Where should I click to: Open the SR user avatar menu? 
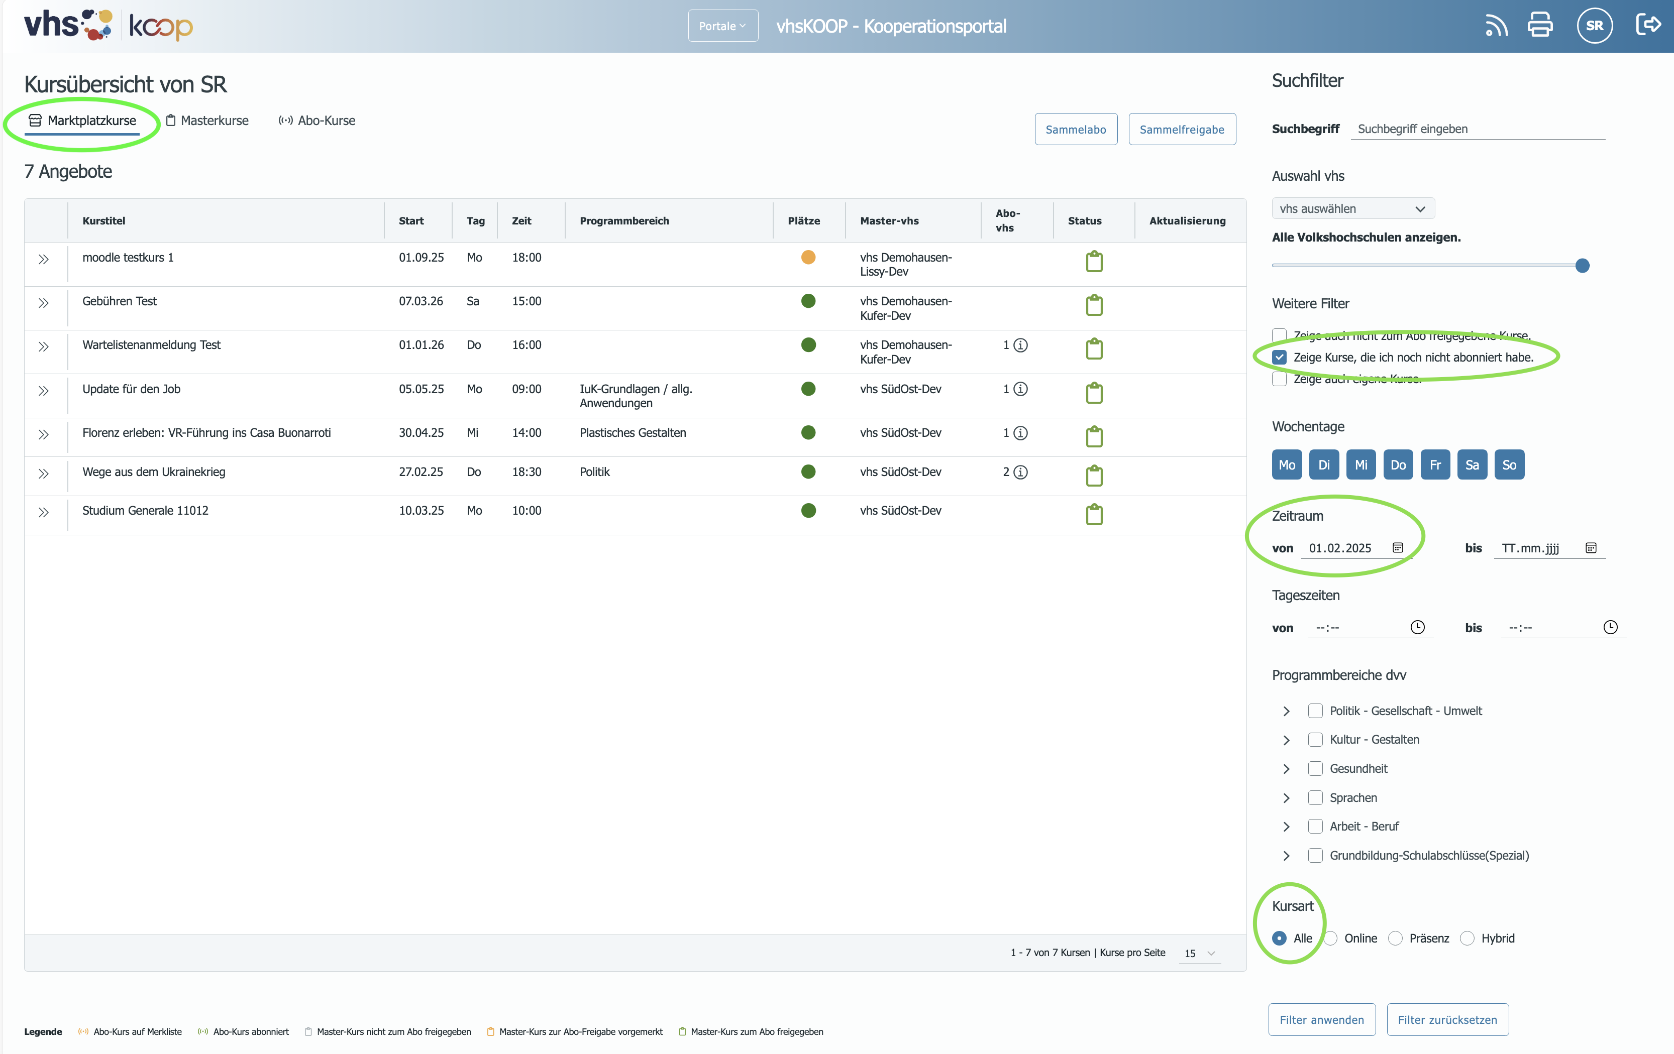1594,26
